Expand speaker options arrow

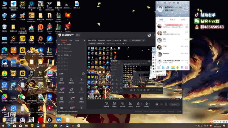(x=150, y=104)
